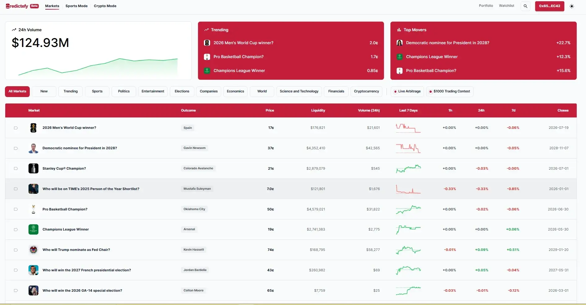The width and height of the screenshot is (586, 305).
Task: Click the Champions League green icon in table
Action: [x=33, y=229]
